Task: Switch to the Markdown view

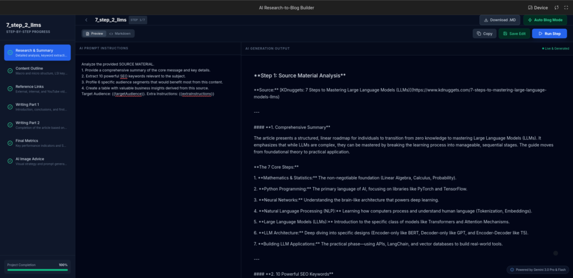Action: point(120,34)
